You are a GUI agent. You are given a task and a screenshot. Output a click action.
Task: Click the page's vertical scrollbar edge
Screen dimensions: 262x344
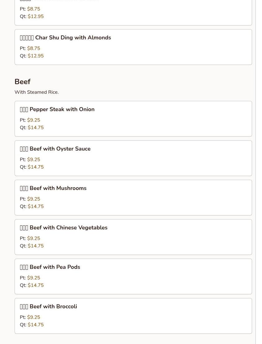coord(255,172)
